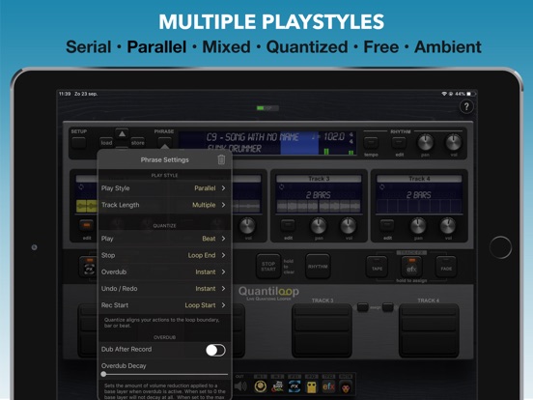Open Play Style Parallel options
This screenshot has height=400, width=533.
coord(164,188)
